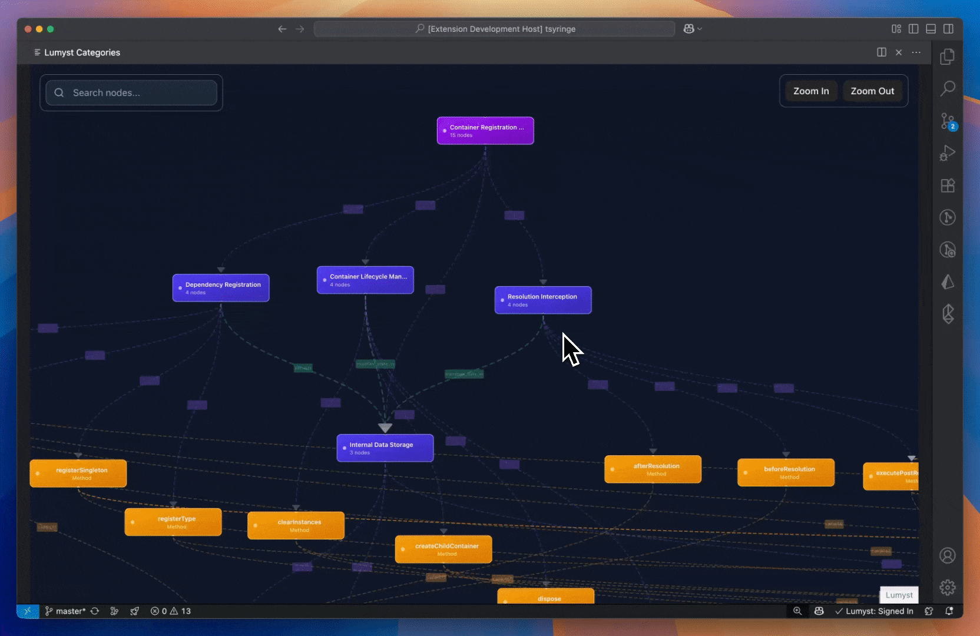980x636 pixels.
Task: Open the Run and Debug view
Action: [x=948, y=153]
